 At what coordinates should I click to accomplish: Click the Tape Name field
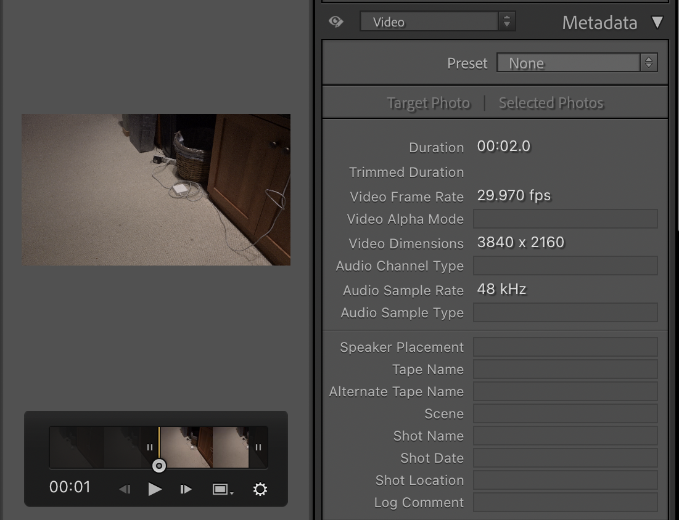[x=564, y=369]
